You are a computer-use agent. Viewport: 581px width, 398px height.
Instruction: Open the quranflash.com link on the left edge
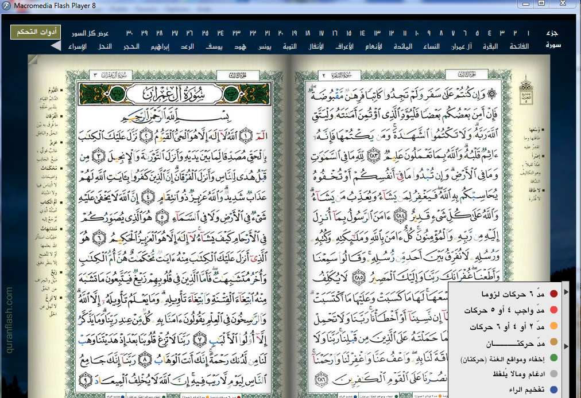(9, 320)
